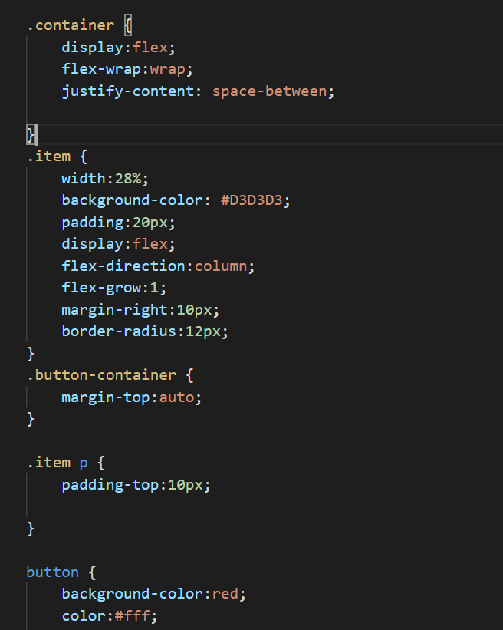Click the padding-top property in .item p

(x=107, y=485)
